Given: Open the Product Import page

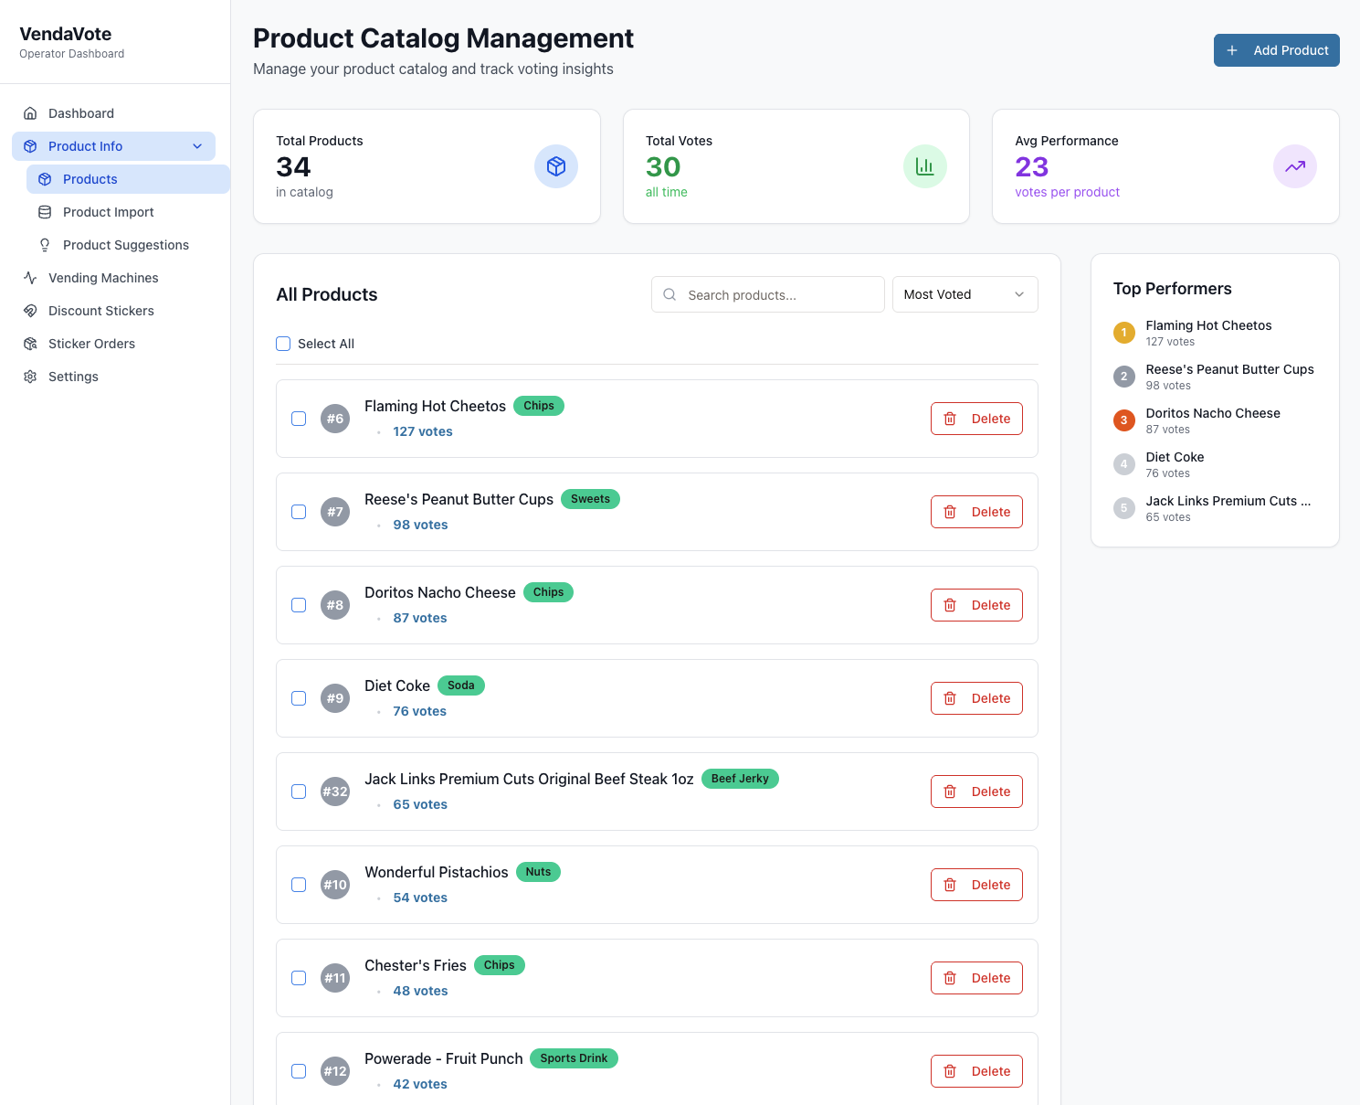Looking at the screenshot, I should [x=128, y=212].
